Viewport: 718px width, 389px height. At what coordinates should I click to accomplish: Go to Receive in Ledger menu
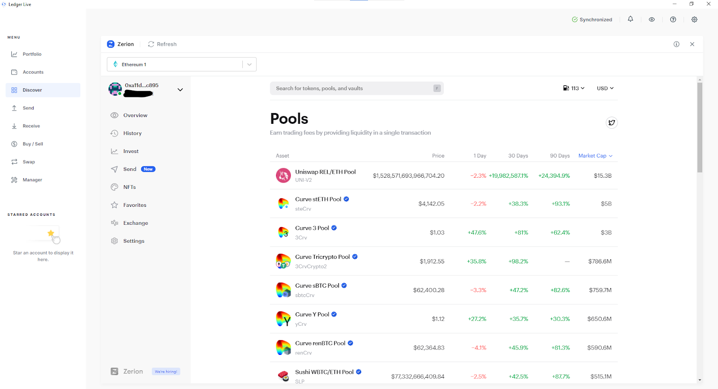(43, 126)
